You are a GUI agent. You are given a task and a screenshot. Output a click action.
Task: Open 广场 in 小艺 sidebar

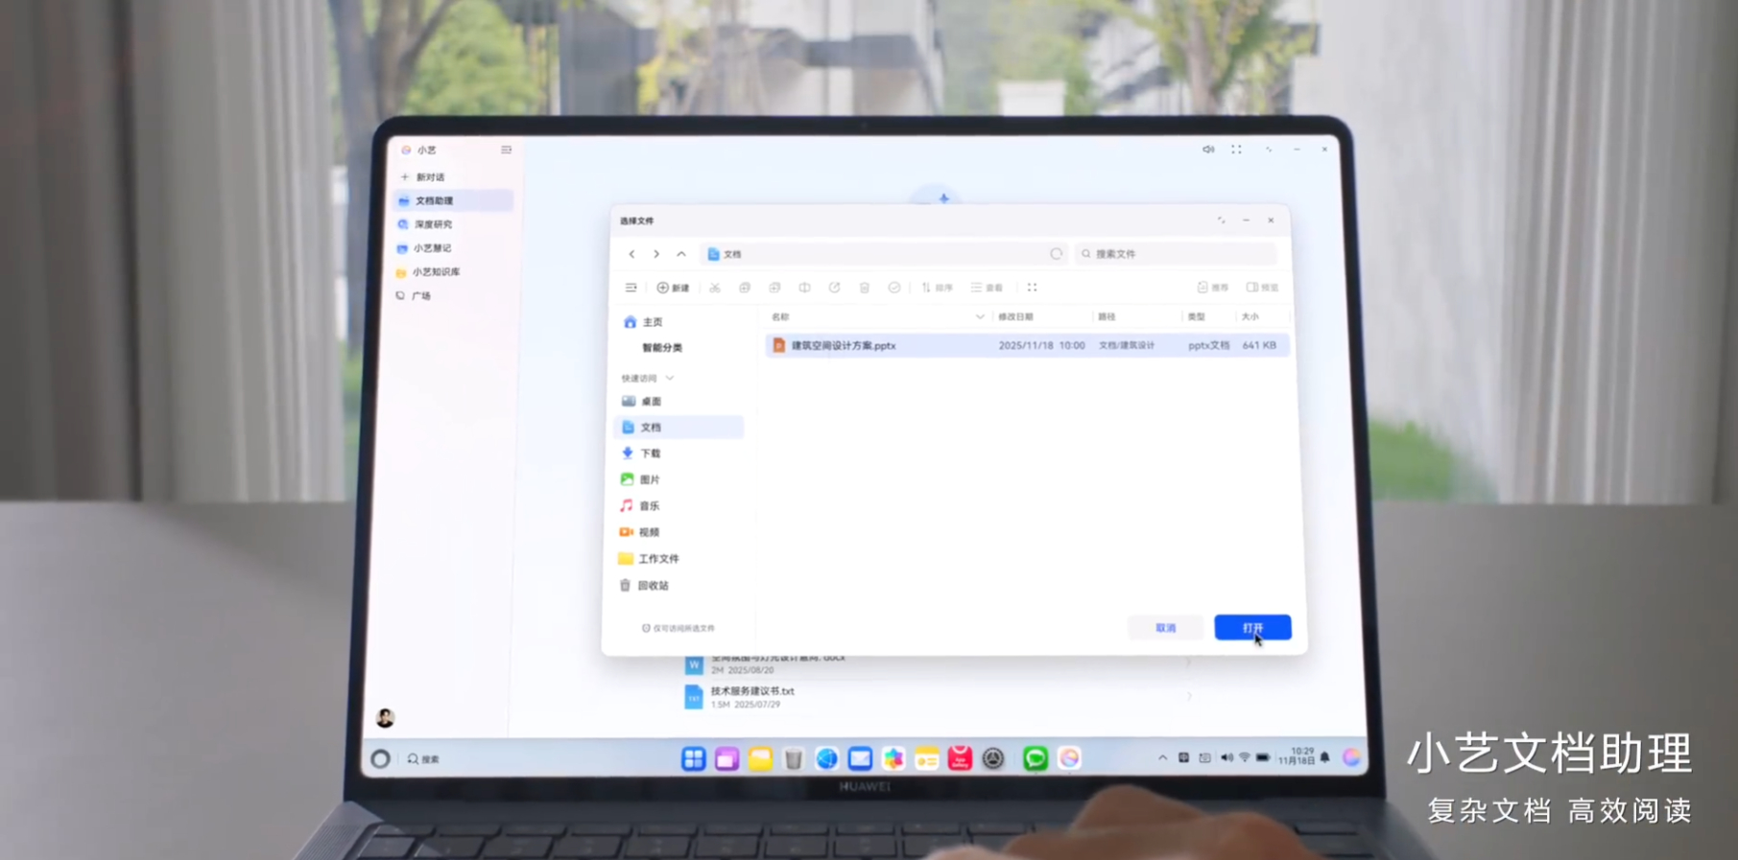[x=414, y=296]
